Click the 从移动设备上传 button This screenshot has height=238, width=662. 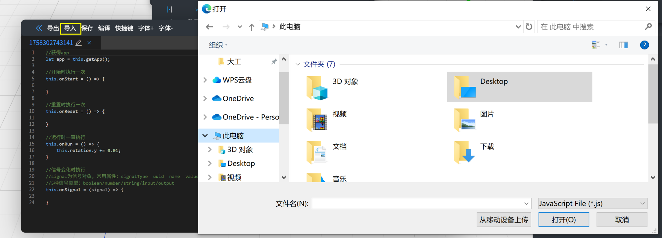pyautogui.click(x=504, y=220)
